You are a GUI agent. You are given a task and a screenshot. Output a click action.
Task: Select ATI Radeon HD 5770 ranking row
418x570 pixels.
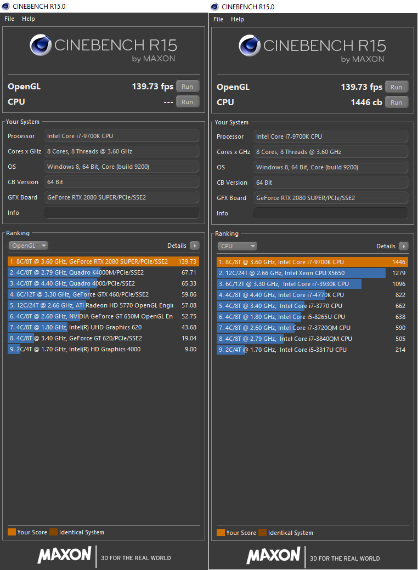coord(103,305)
